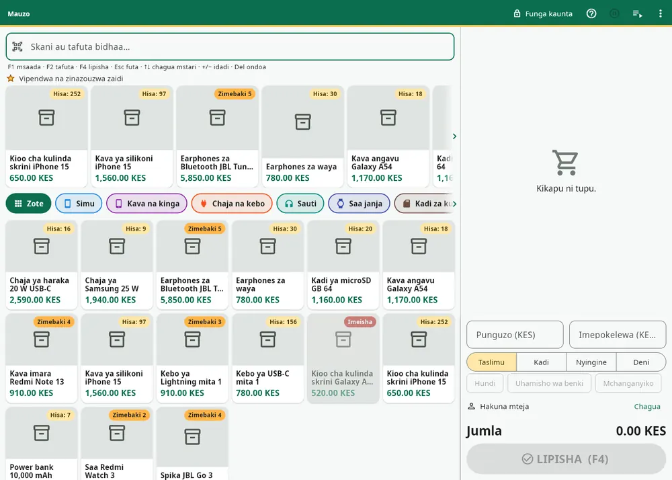Screen dimensions: 672x480
Task: Click the star icon beside Vipendwa heading
Action: click(x=11, y=79)
